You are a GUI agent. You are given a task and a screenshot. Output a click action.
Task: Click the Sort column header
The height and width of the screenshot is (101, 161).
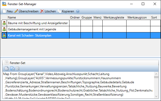[x=155, y=17]
